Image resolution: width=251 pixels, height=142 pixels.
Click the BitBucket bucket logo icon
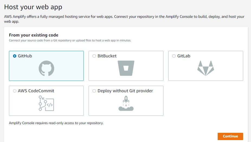point(126,68)
